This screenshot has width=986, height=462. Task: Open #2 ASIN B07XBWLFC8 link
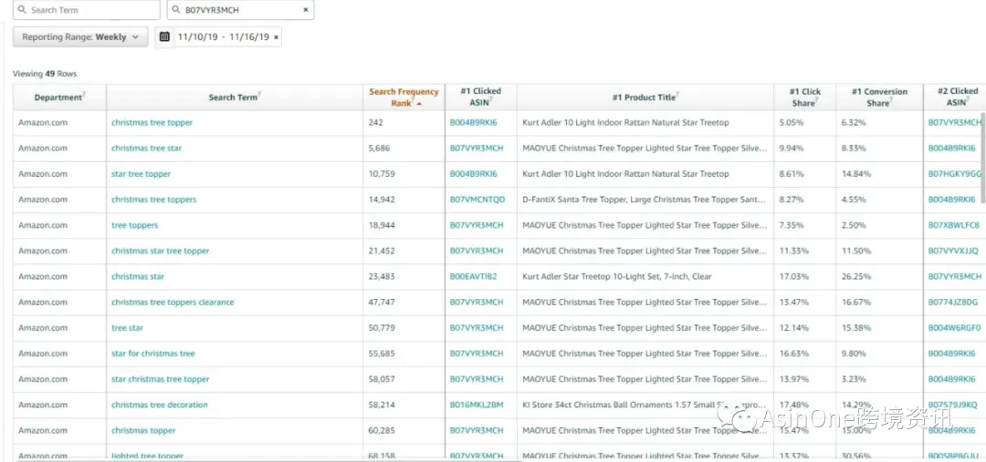tap(953, 225)
